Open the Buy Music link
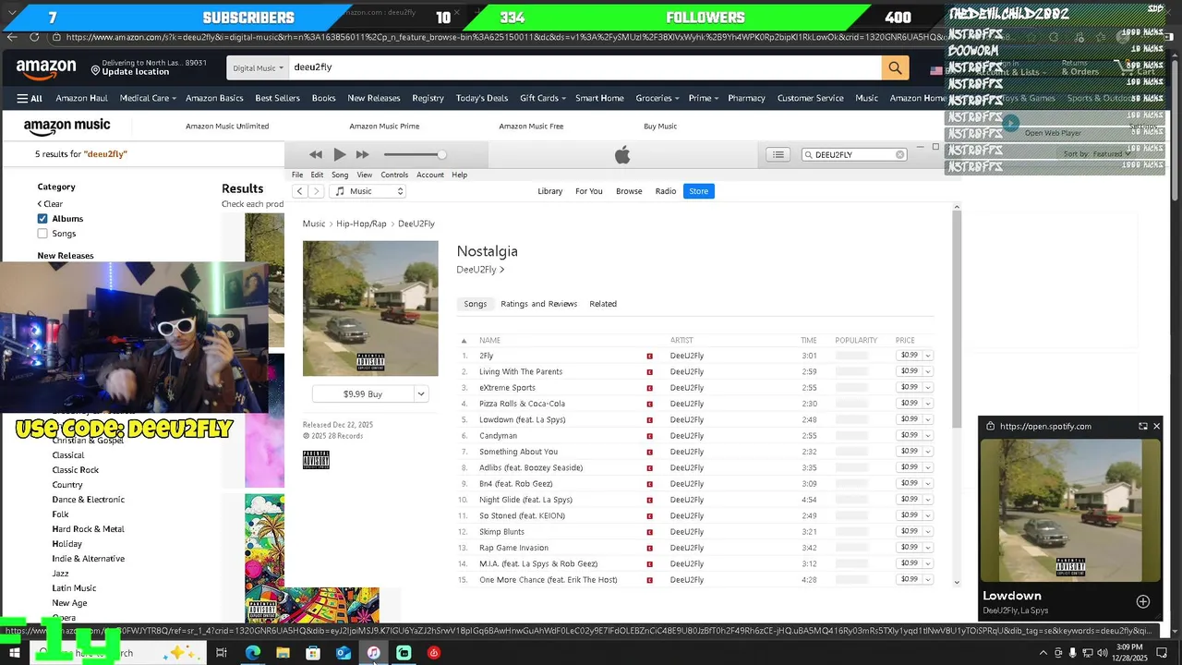1182x665 pixels. click(660, 126)
